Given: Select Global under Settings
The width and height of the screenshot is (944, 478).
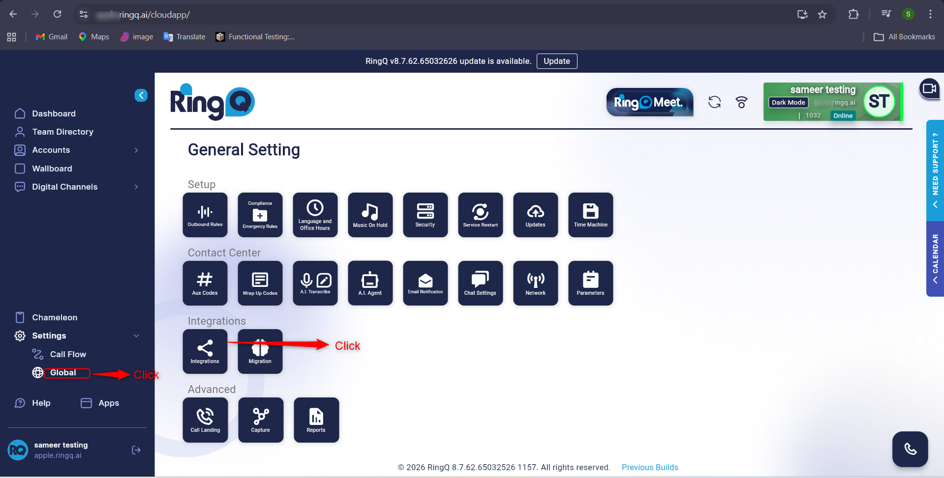Looking at the screenshot, I should [x=63, y=373].
